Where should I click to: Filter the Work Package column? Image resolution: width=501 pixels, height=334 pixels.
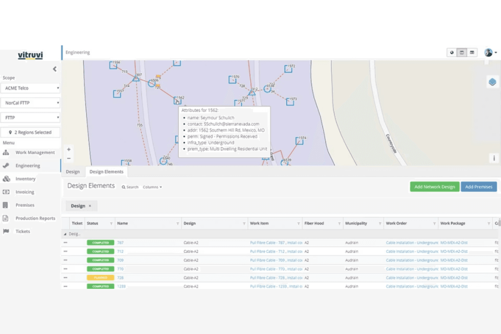[489, 224]
